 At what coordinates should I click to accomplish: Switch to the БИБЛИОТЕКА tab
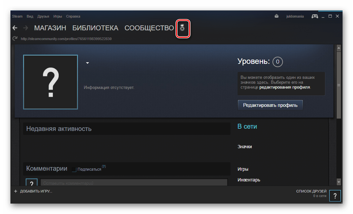tap(95, 28)
